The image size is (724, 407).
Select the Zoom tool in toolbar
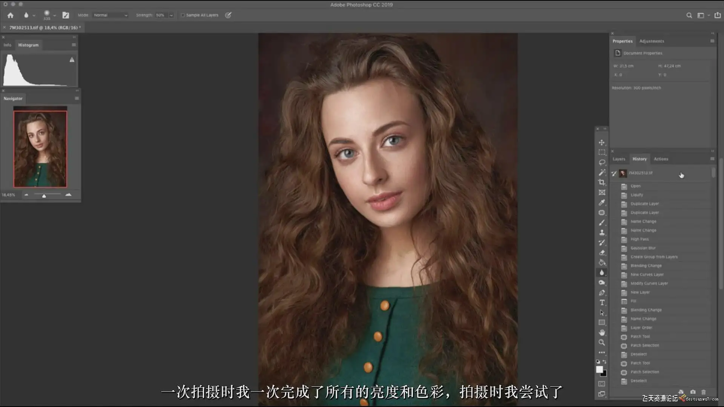pos(602,343)
